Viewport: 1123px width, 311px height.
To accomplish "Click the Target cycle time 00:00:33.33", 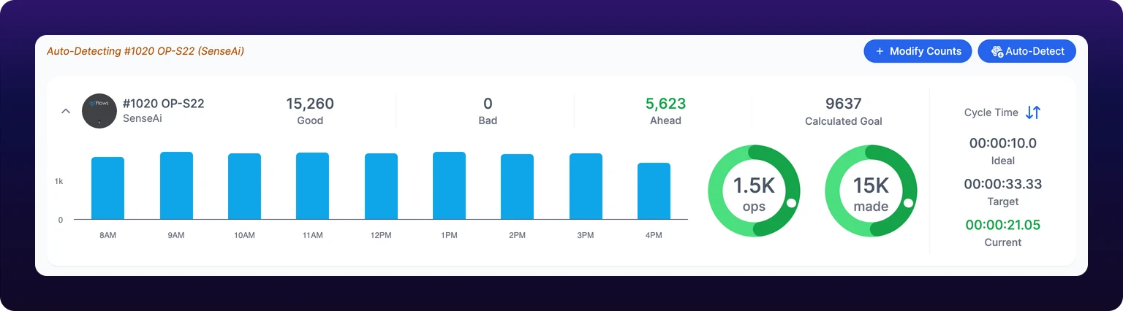I will (x=1002, y=184).
